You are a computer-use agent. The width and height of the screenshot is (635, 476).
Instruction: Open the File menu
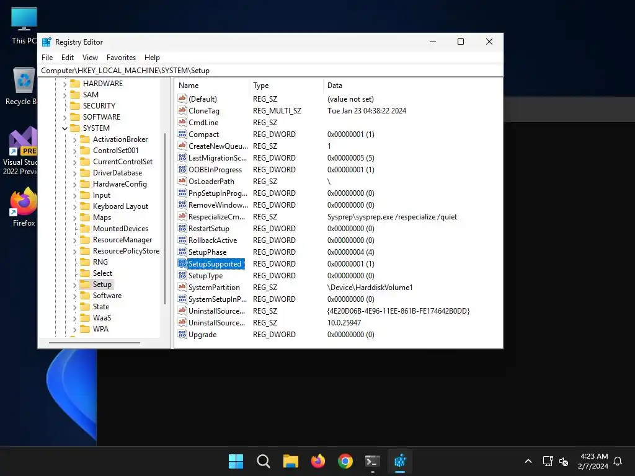tap(47, 58)
